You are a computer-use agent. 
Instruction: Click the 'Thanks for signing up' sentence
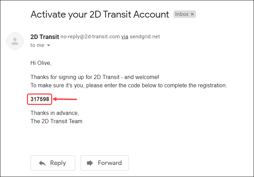95,77
